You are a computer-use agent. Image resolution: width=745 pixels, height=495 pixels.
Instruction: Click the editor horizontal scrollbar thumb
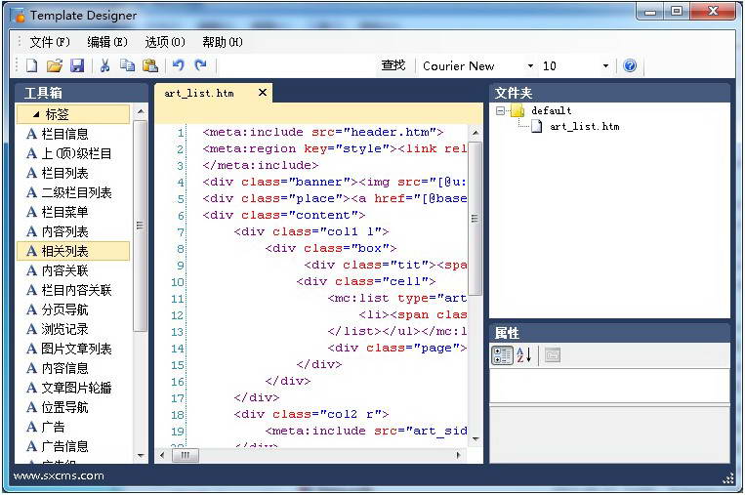coord(186,455)
